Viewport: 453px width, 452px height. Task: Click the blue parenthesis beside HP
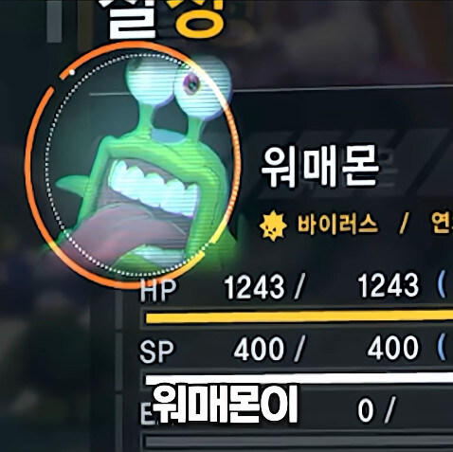pos(442,284)
